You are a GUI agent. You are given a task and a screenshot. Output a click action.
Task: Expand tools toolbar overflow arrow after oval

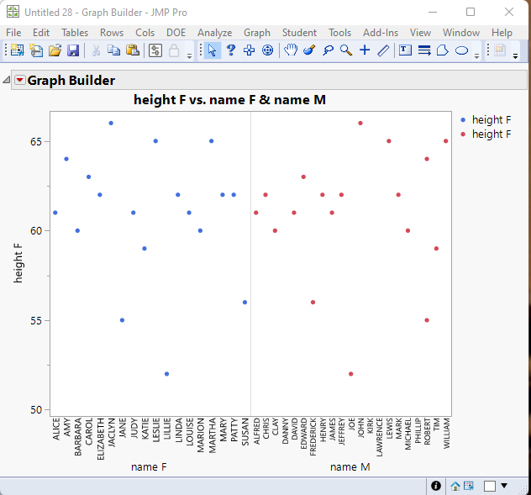click(x=477, y=56)
